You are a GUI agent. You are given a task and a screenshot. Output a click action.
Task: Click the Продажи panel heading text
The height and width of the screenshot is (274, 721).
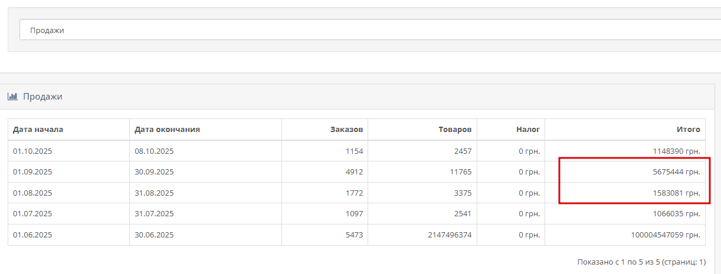tap(42, 97)
